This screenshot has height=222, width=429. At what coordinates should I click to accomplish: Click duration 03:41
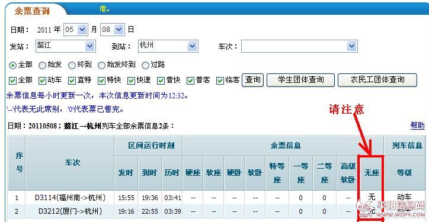point(172,197)
